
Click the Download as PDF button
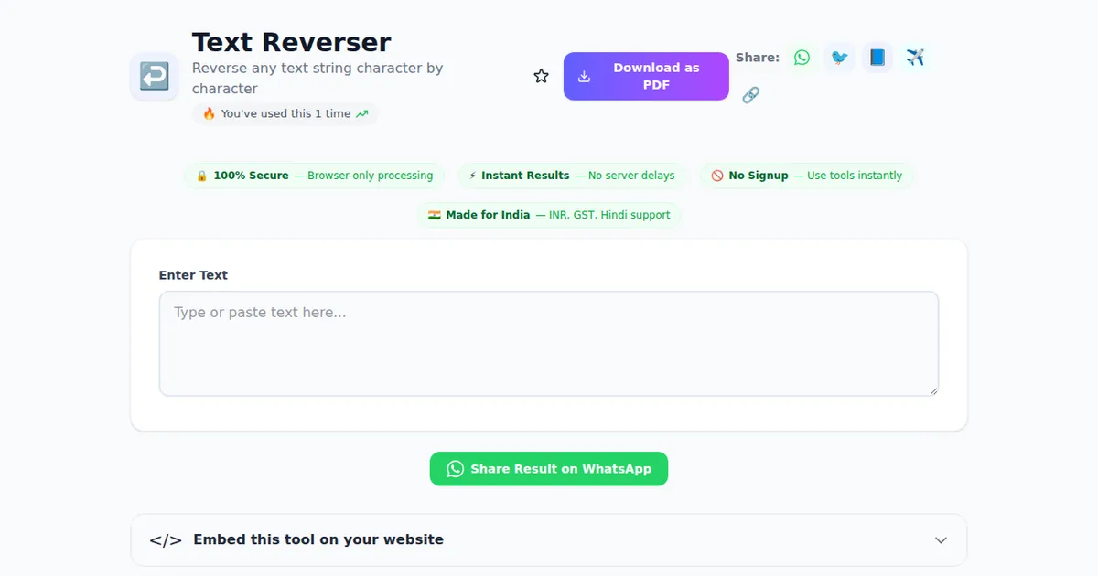click(646, 76)
